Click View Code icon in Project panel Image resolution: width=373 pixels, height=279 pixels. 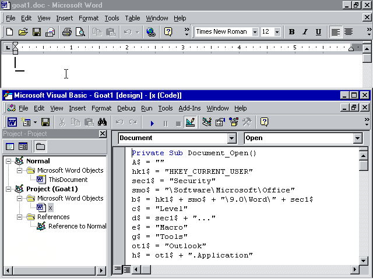10,146
